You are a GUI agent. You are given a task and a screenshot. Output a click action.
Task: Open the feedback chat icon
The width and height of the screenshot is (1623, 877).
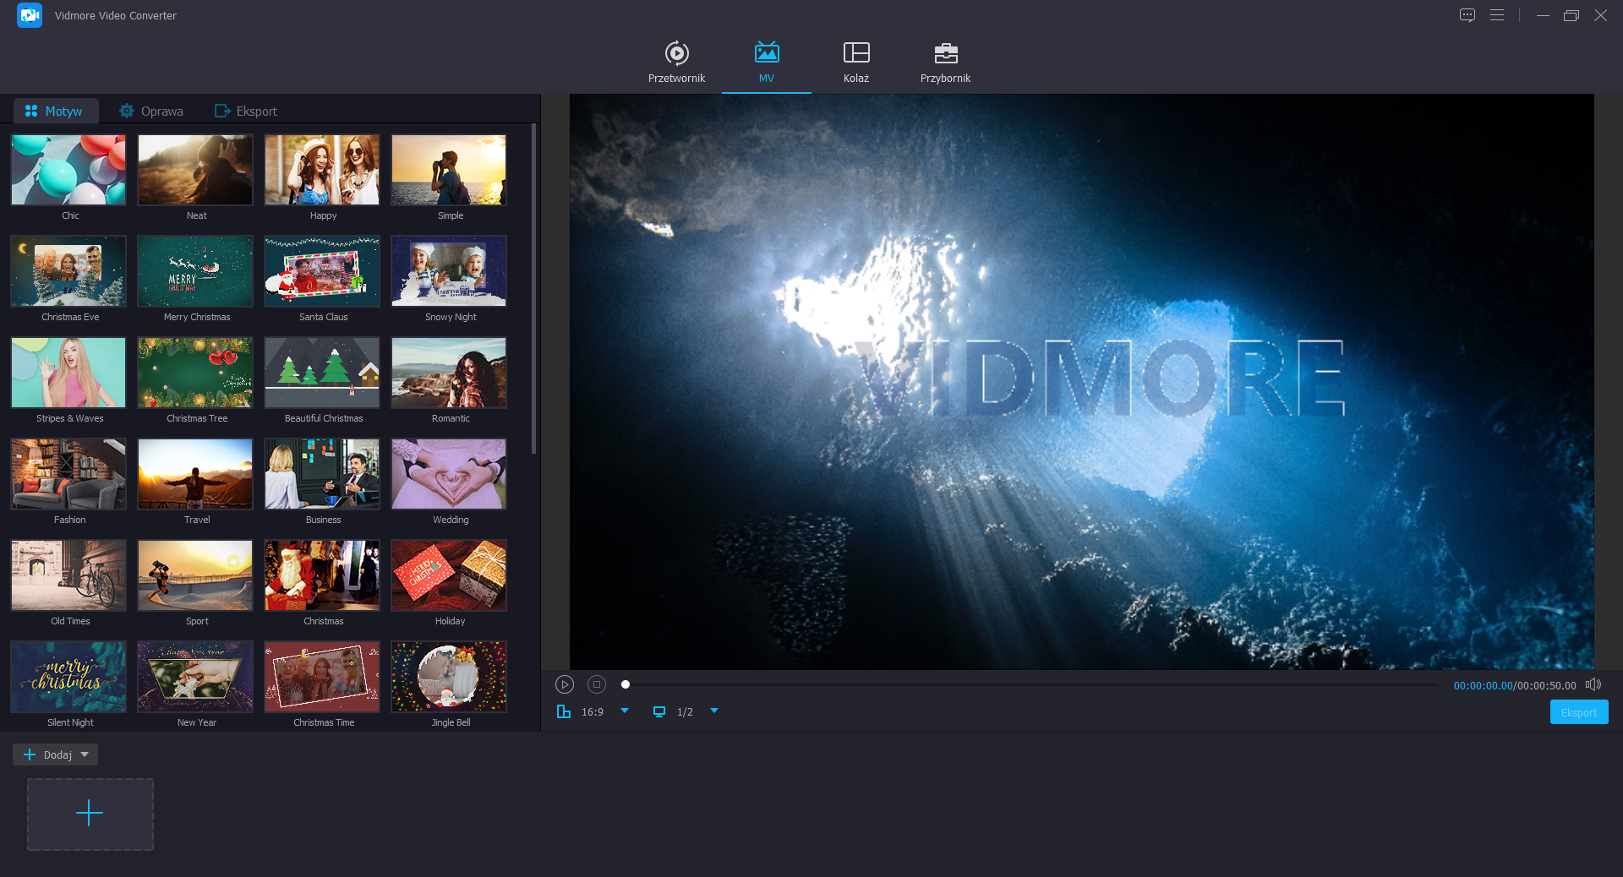1467,15
